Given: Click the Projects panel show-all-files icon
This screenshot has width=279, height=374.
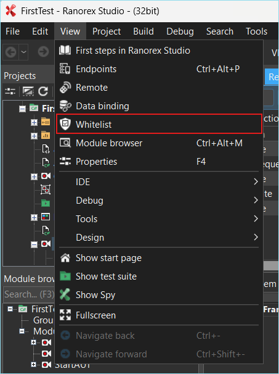Looking at the screenshot, I should pyautogui.click(x=28, y=91).
